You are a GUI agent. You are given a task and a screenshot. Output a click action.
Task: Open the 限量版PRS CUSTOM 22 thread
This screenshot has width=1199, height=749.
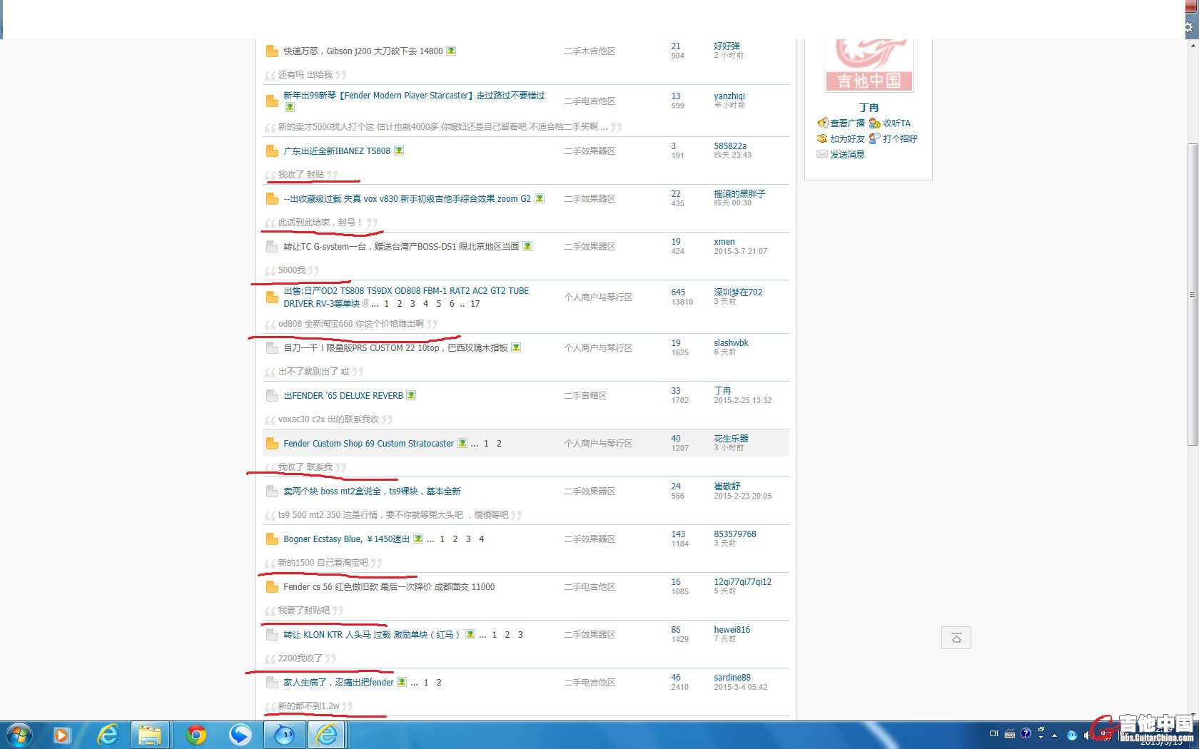[x=395, y=348]
